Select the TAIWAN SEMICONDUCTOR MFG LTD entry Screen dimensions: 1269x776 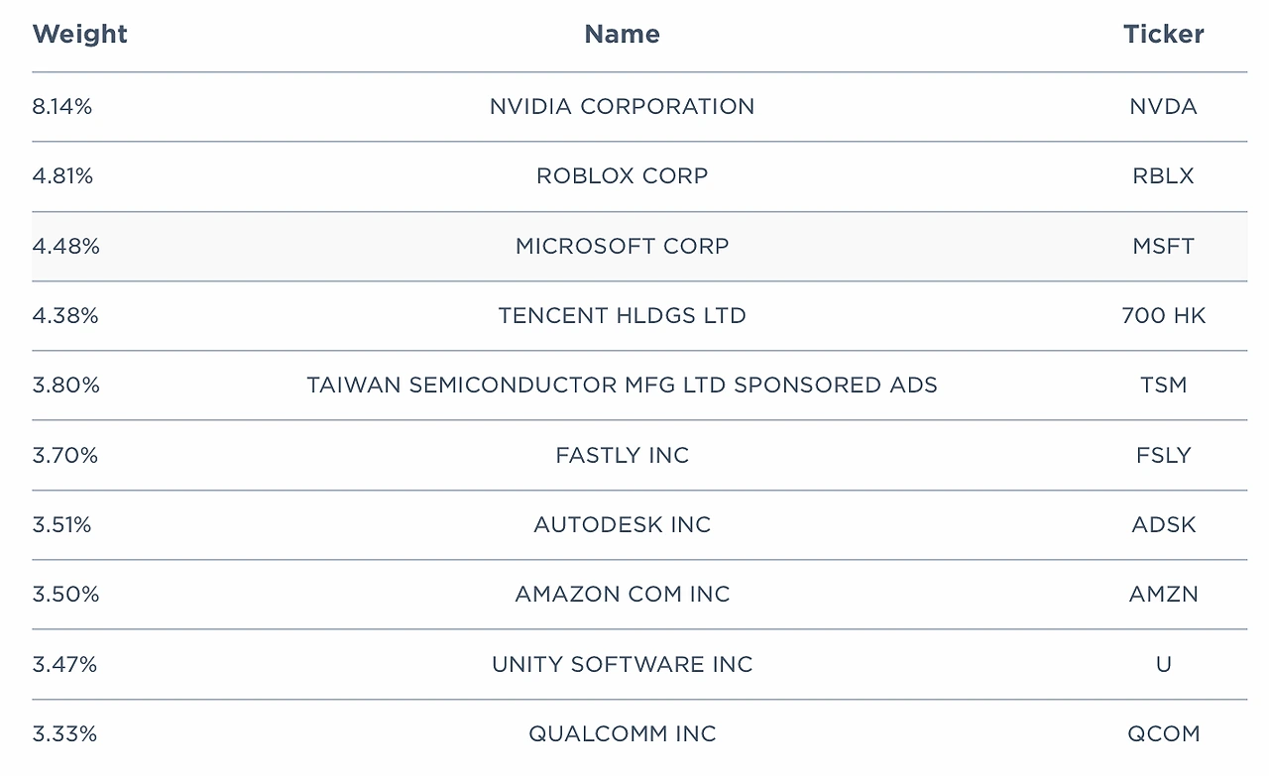click(622, 385)
